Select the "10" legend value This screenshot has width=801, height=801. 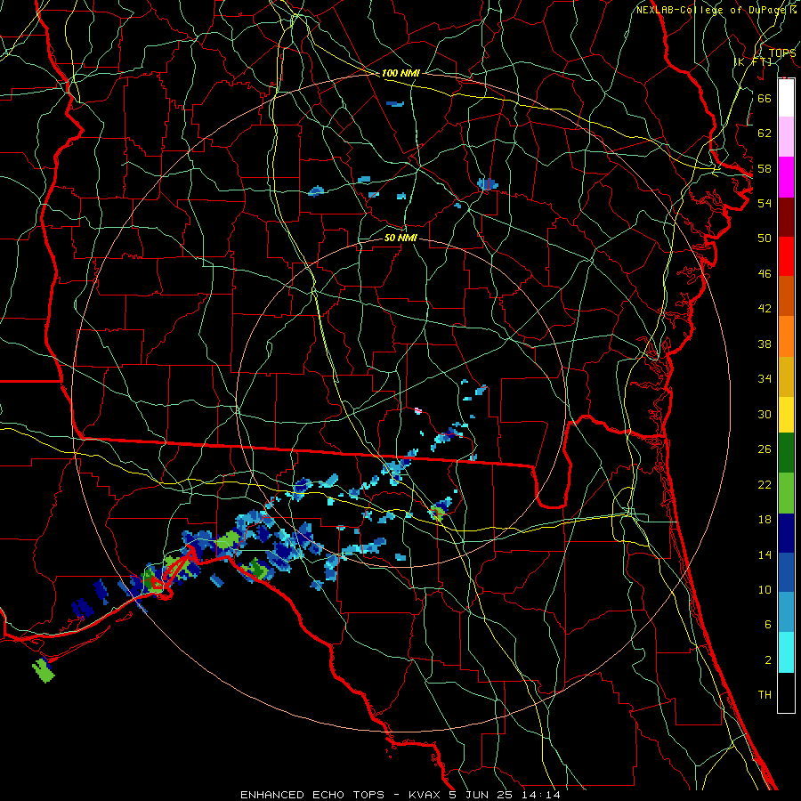765,590
